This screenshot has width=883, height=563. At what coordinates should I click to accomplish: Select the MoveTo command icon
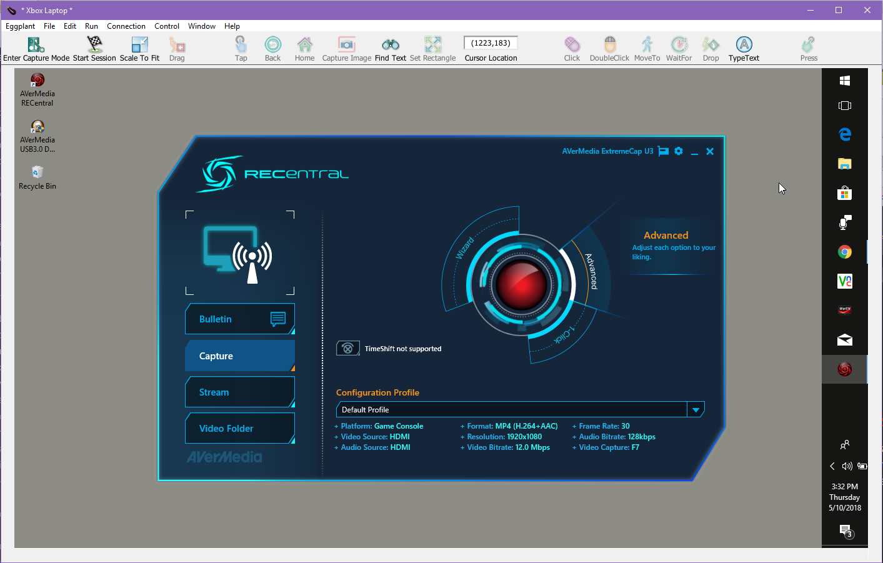647,44
